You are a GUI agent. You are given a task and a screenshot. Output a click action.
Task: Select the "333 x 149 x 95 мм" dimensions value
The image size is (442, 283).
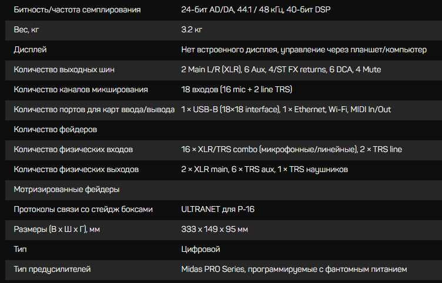coord(215,229)
